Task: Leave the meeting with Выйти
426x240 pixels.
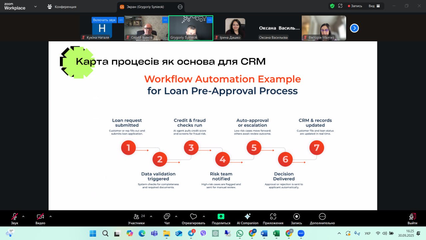Action: click(412, 219)
